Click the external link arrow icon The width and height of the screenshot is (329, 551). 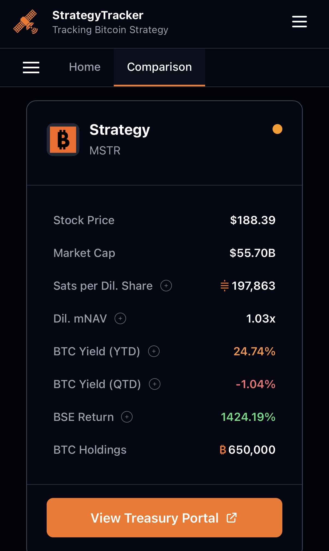pos(232,518)
